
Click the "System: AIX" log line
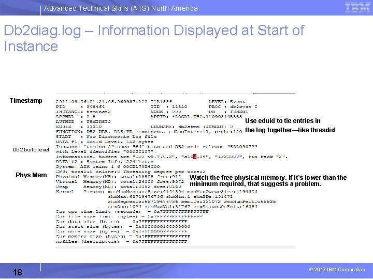[108, 166]
